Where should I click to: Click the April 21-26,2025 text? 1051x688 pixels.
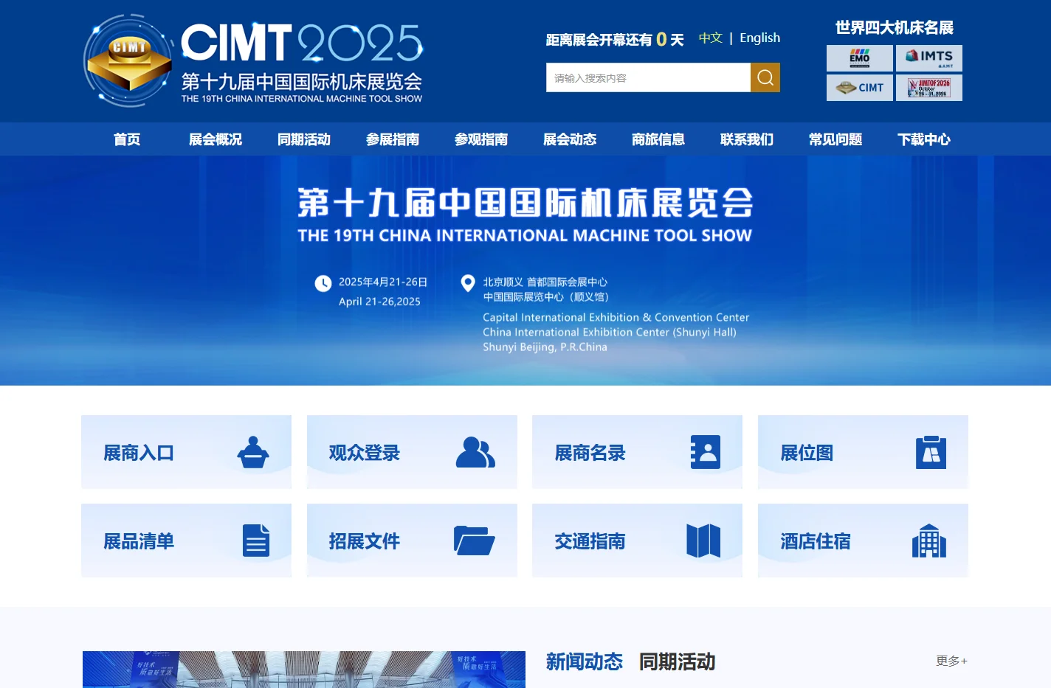coord(379,301)
